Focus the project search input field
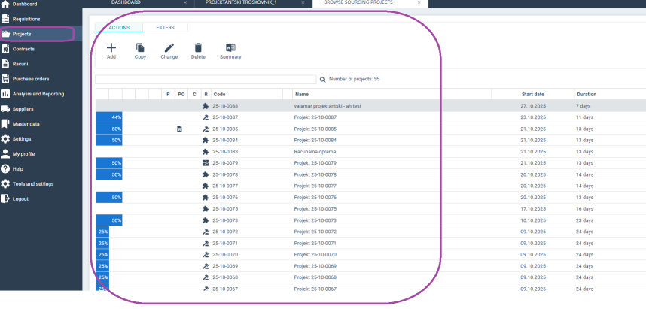Screen dimensions: 646x309 click(x=206, y=79)
